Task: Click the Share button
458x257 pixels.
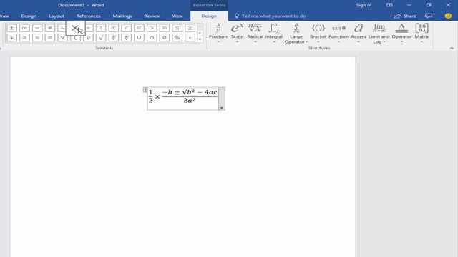Action: tap(405, 16)
